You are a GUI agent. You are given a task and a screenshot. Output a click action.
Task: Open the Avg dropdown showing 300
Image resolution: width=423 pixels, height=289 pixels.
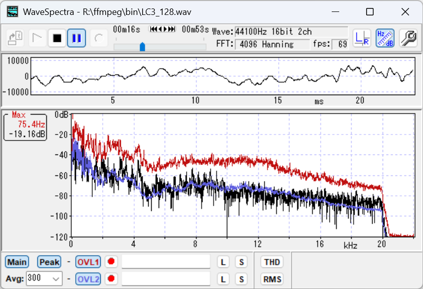tap(44, 279)
